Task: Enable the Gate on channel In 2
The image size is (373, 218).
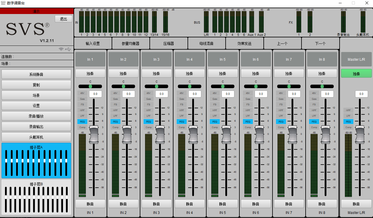Action: click(115, 99)
